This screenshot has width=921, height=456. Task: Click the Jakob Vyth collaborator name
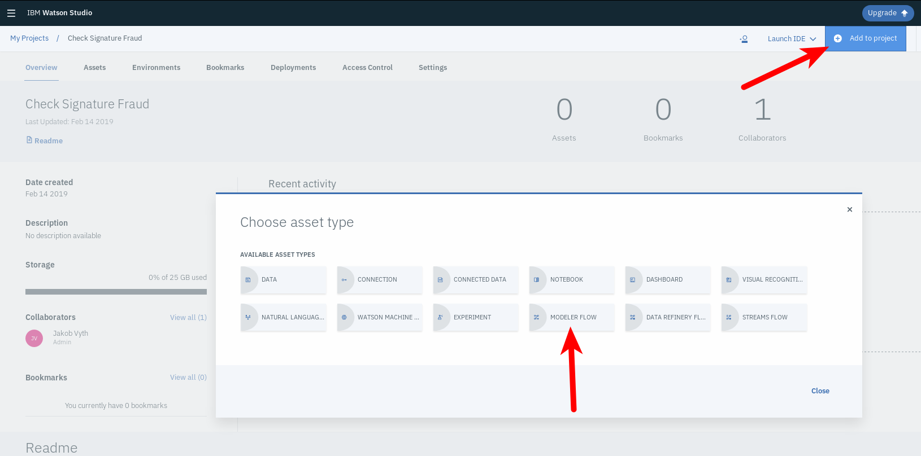click(x=71, y=334)
